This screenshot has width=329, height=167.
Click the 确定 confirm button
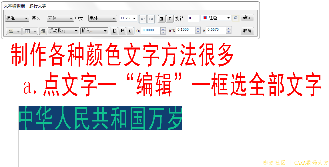(247, 18)
